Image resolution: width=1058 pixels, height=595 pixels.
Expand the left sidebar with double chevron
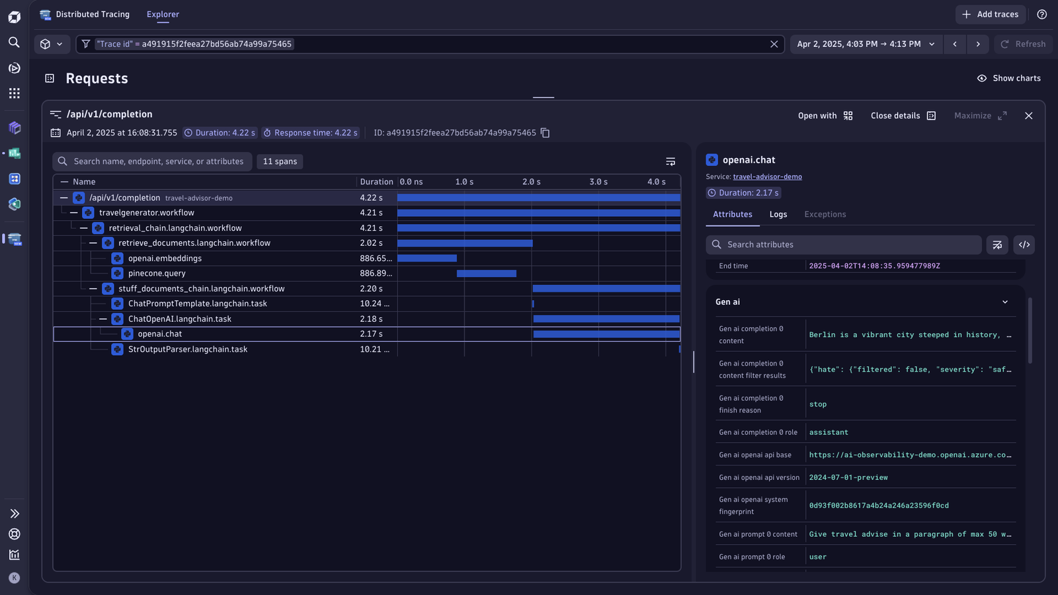(14, 514)
